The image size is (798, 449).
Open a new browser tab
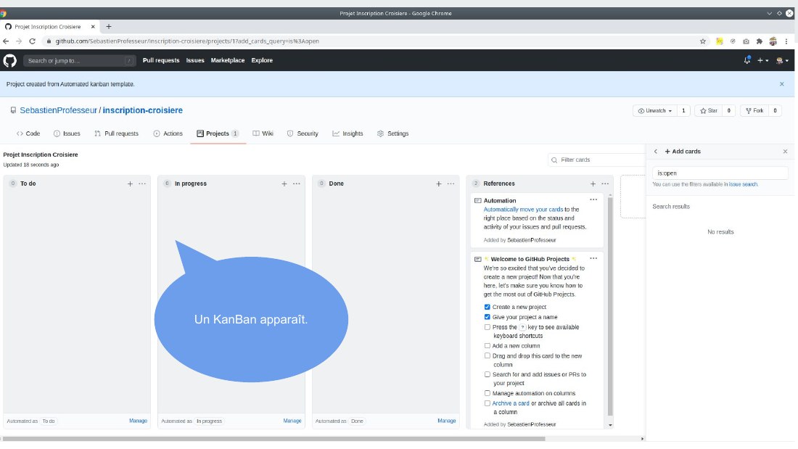coord(108,26)
